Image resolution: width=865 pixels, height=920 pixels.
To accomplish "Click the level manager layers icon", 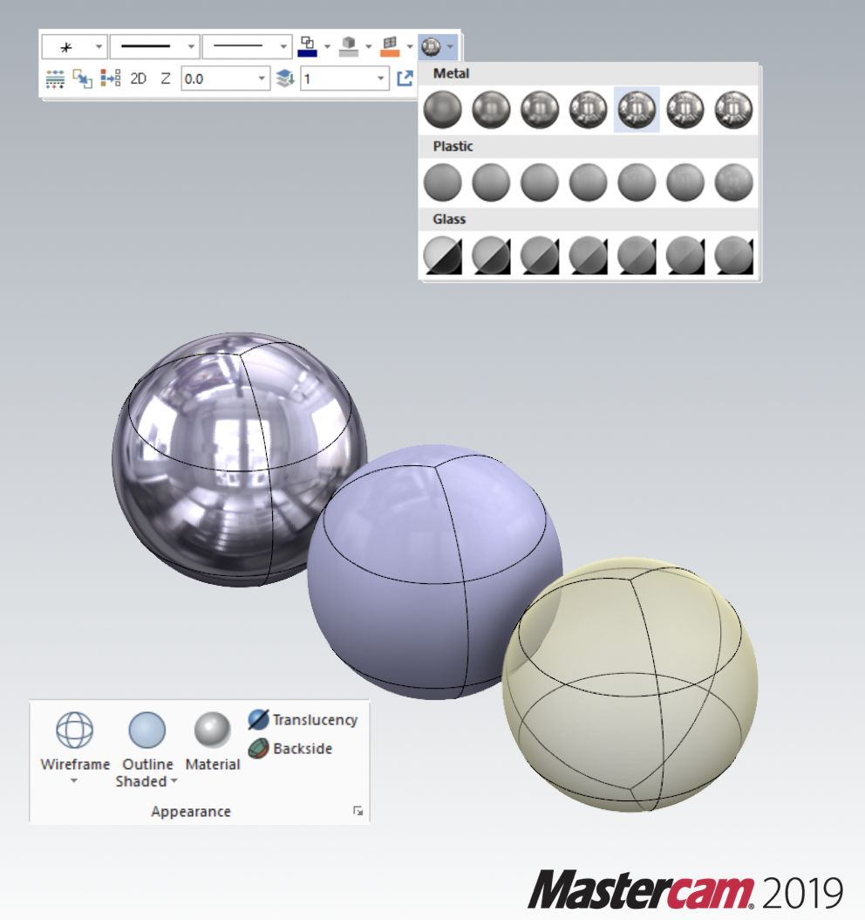I will click(x=286, y=79).
